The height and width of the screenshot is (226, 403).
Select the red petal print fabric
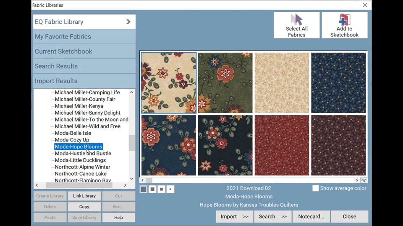(x=282, y=145)
